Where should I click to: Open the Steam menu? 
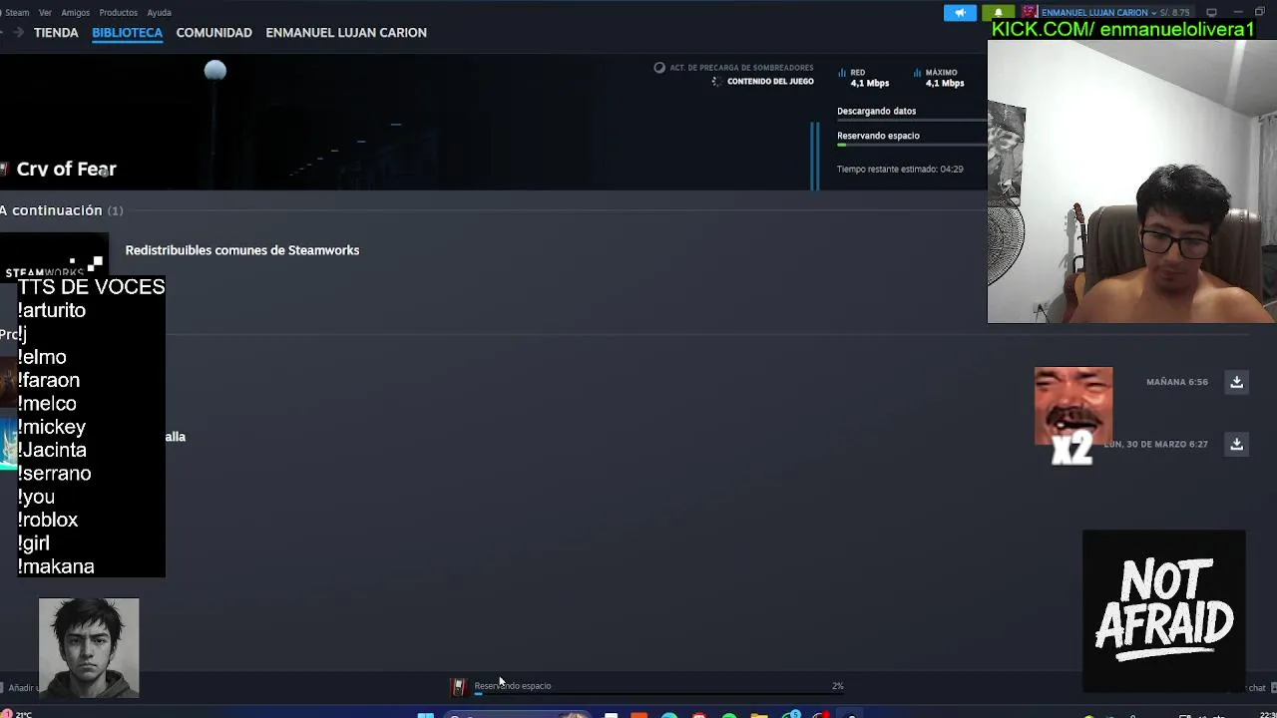click(x=16, y=13)
